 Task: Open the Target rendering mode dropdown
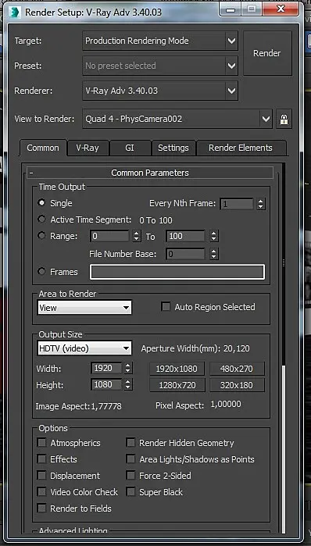[x=160, y=41]
